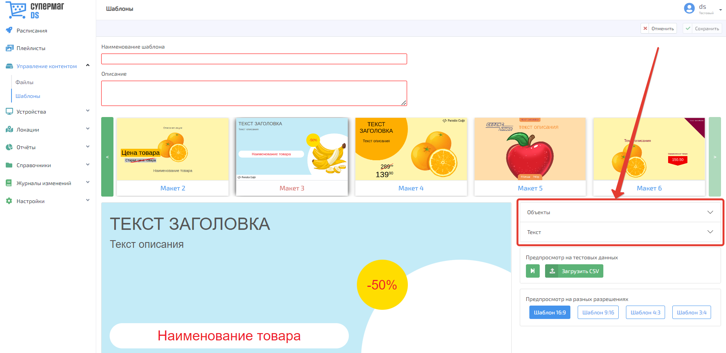Click the Расписания rocket icon
Image resolution: width=726 pixels, height=353 pixels.
pyautogui.click(x=9, y=30)
